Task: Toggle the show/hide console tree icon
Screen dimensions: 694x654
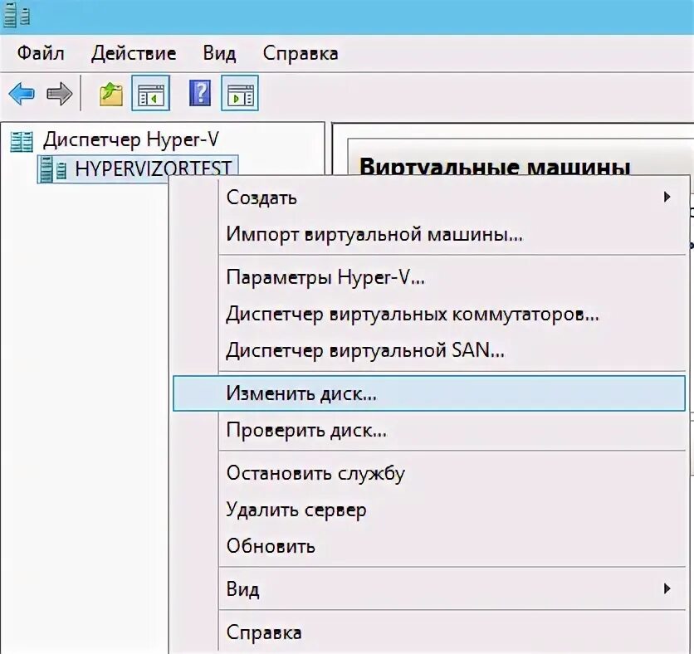Action: pyautogui.click(x=150, y=93)
